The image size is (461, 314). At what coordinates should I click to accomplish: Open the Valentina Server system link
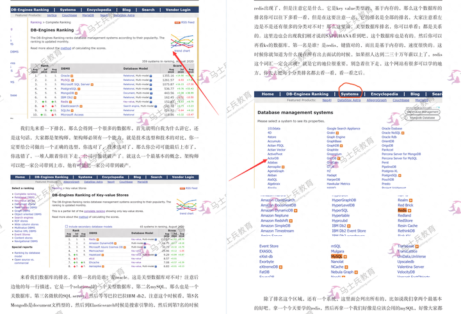click(410, 267)
